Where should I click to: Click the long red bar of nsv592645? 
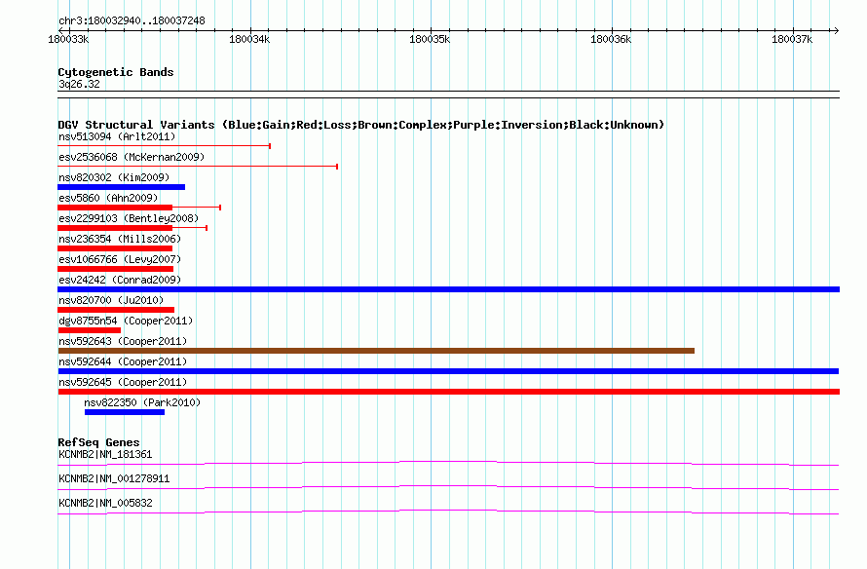[x=448, y=392]
